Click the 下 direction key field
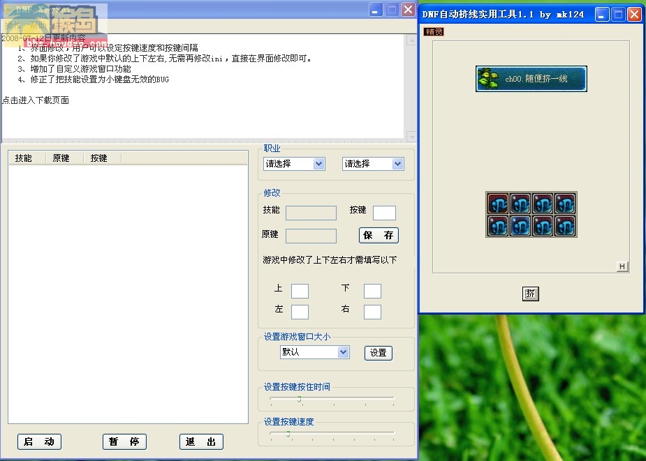This screenshot has width=646, height=461. pos(372,291)
